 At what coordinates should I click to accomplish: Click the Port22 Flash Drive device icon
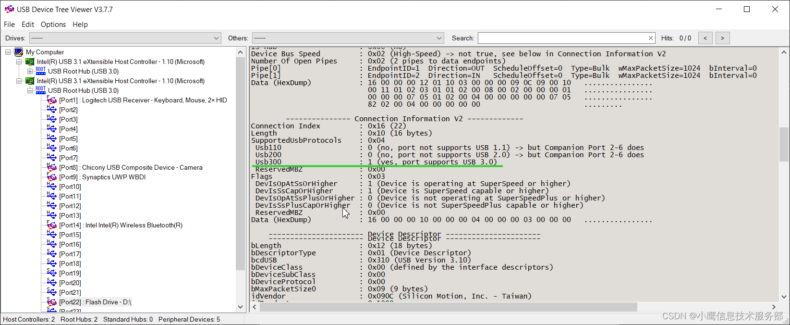(52, 302)
